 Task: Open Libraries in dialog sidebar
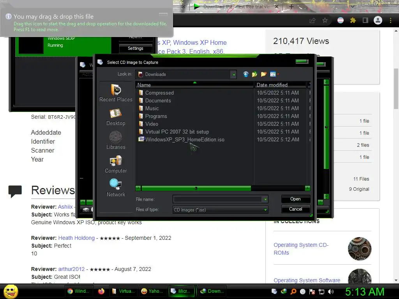pyautogui.click(x=116, y=140)
